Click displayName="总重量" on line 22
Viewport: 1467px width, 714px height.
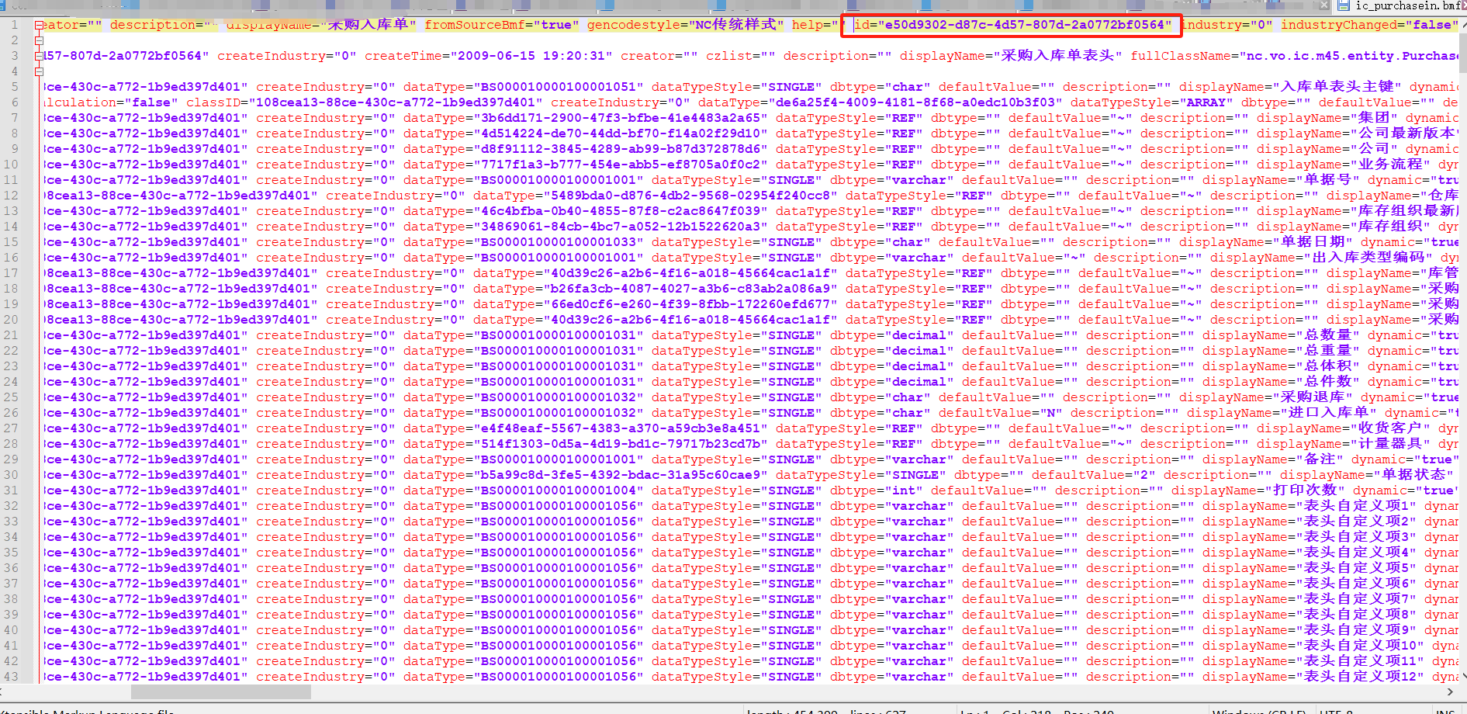(1281, 351)
